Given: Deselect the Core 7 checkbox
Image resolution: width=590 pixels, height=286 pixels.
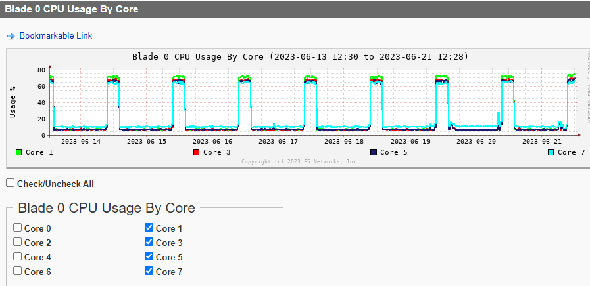Looking at the screenshot, I should pos(149,272).
